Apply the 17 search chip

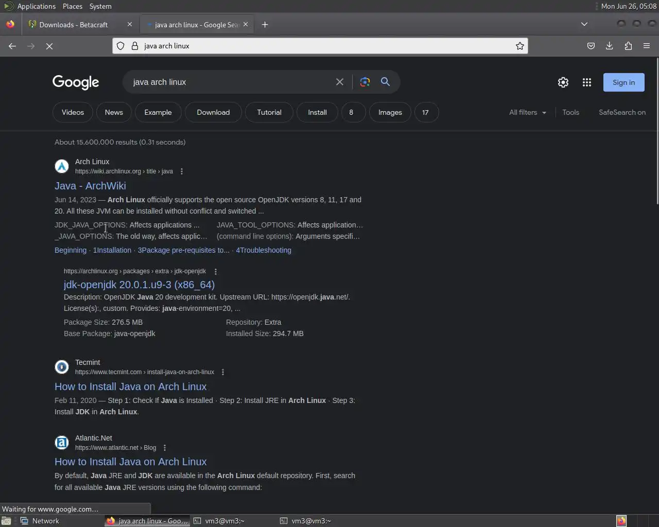coord(425,112)
